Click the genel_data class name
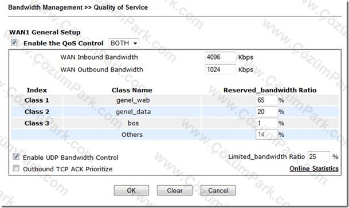The width and height of the screenshot is (349, 208). (133, 112)
